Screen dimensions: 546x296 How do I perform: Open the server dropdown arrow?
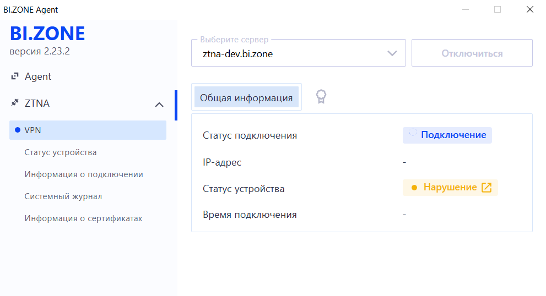click(392, 53)
